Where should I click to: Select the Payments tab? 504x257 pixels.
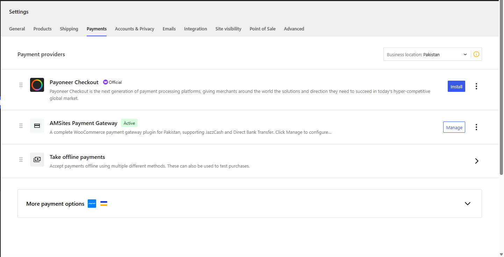click(x=97, y=29)
